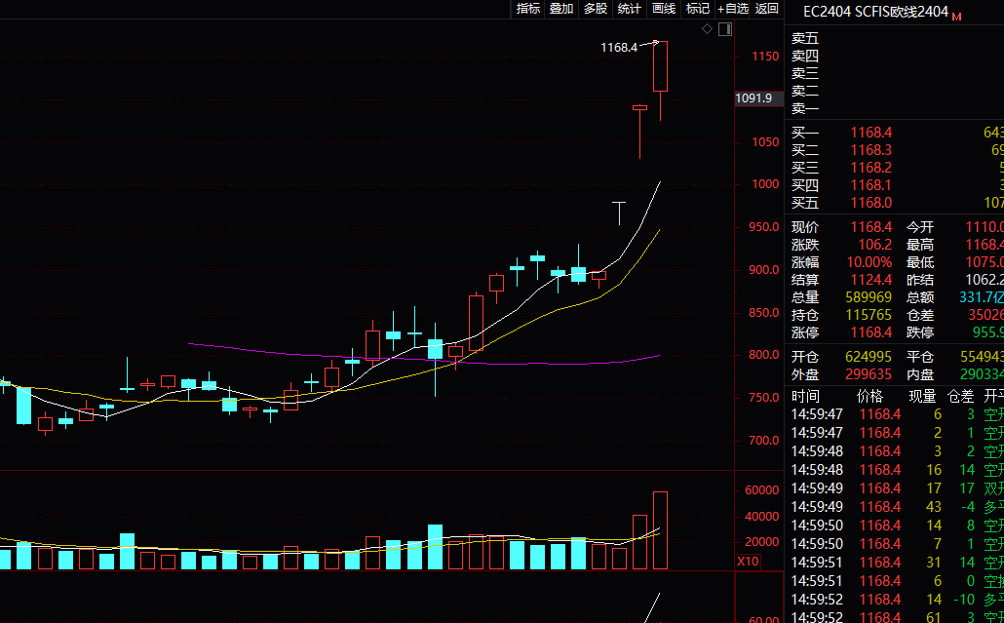Open the 指标 indicators menu

pos(528,9)
